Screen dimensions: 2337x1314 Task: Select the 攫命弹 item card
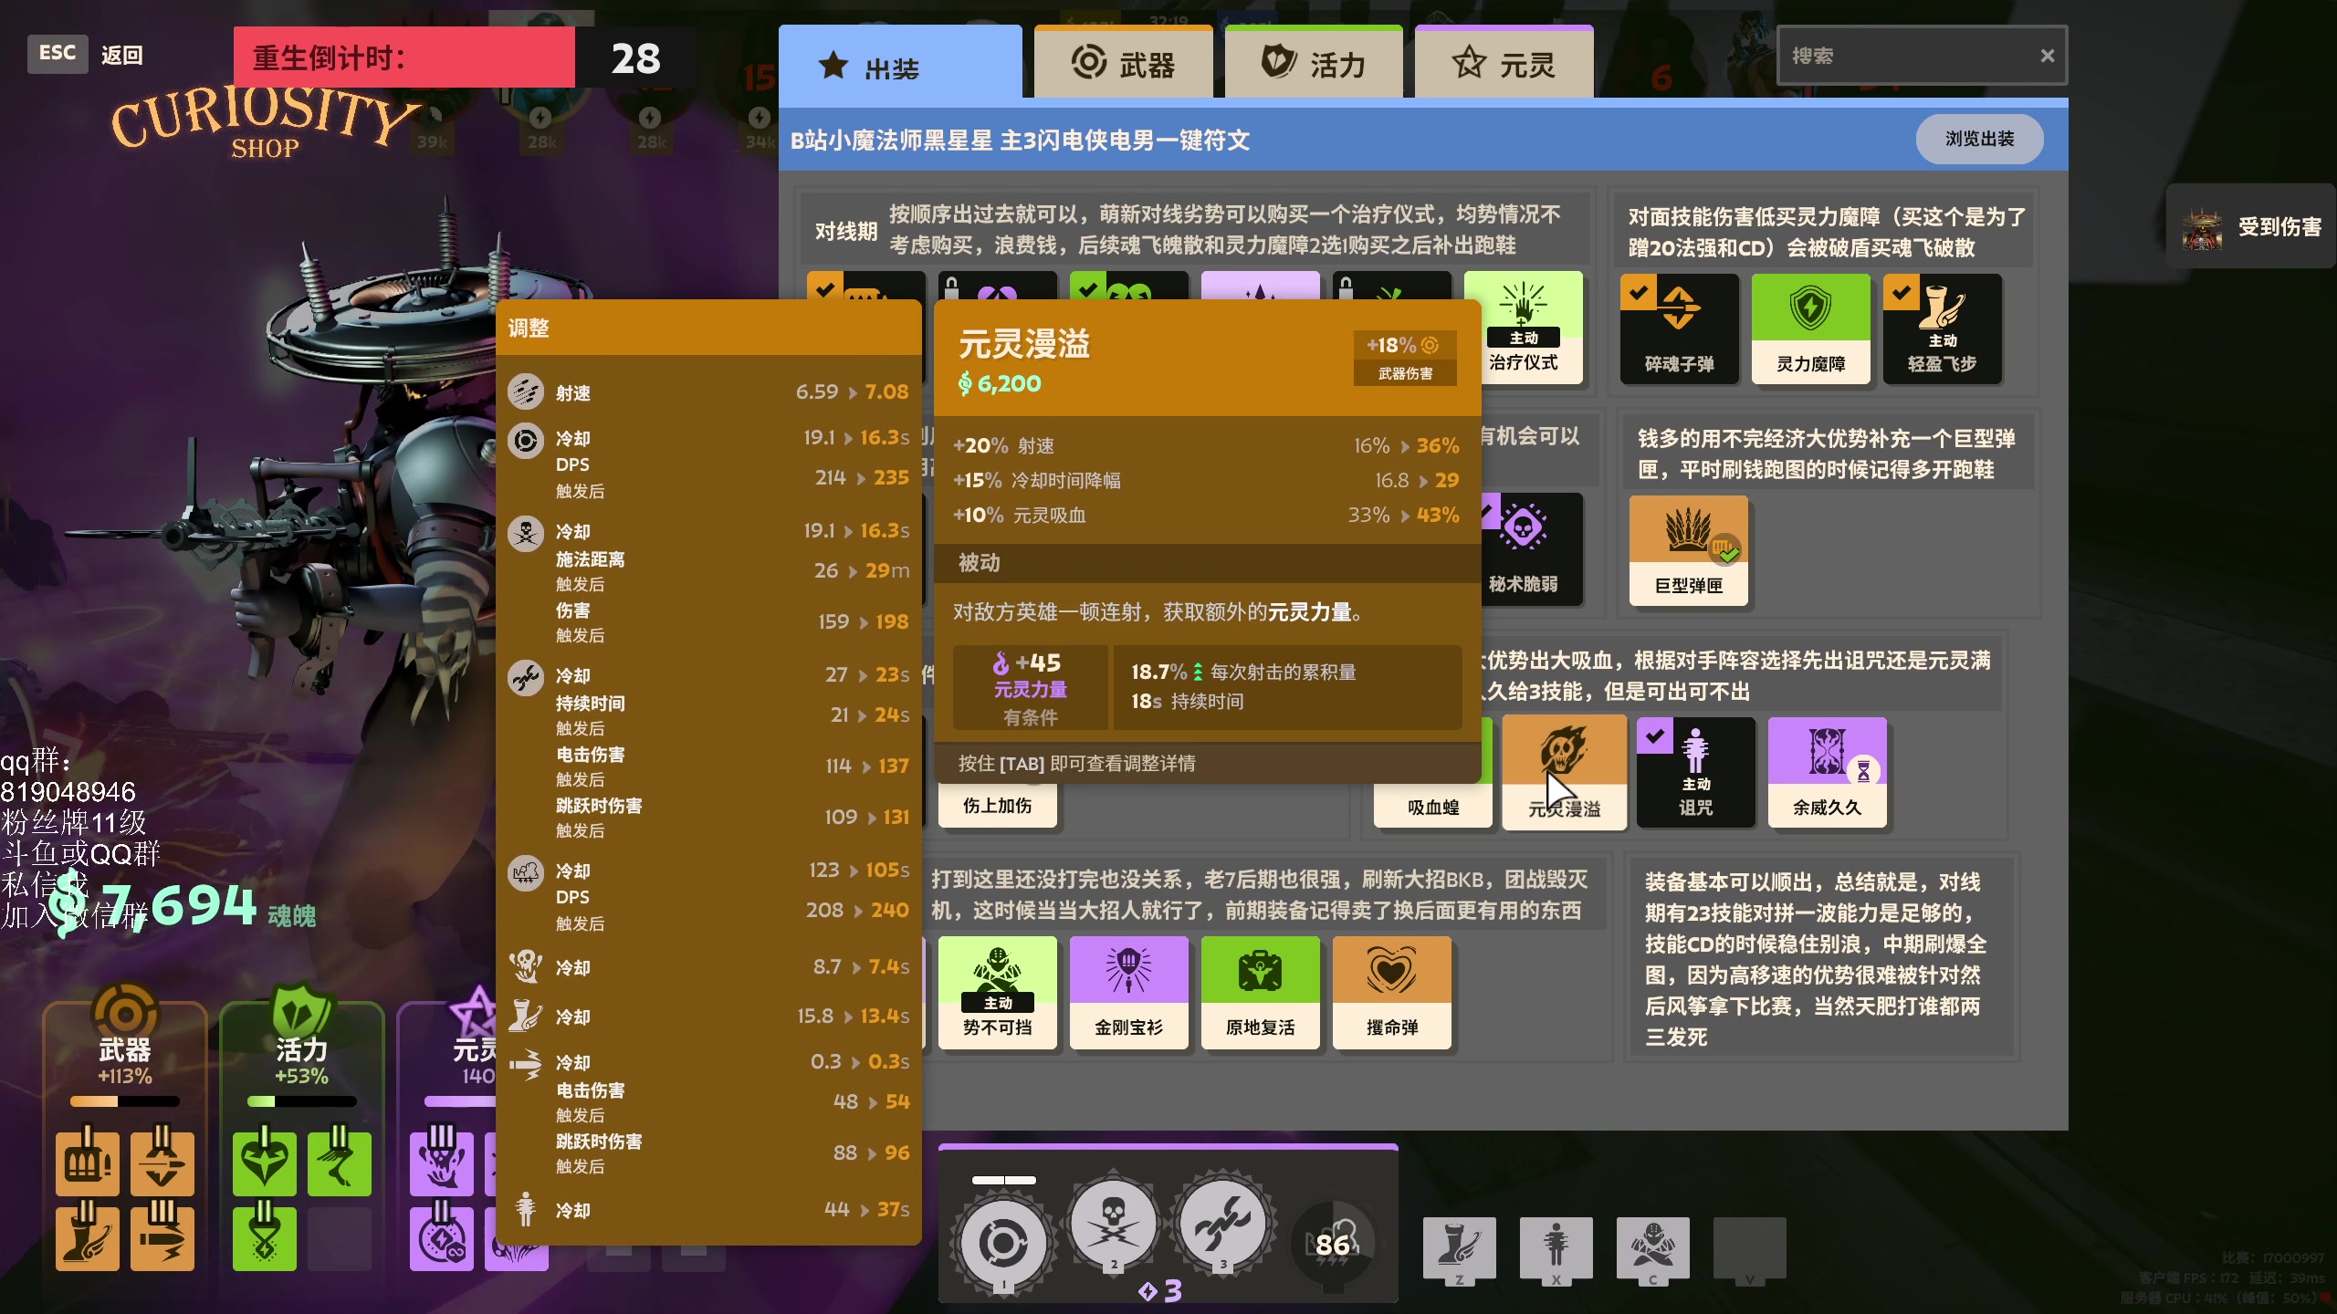pos(1391,993)
